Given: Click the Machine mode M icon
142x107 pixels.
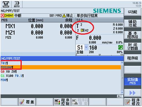Looking at the screenshot, I should pos(6,4).
